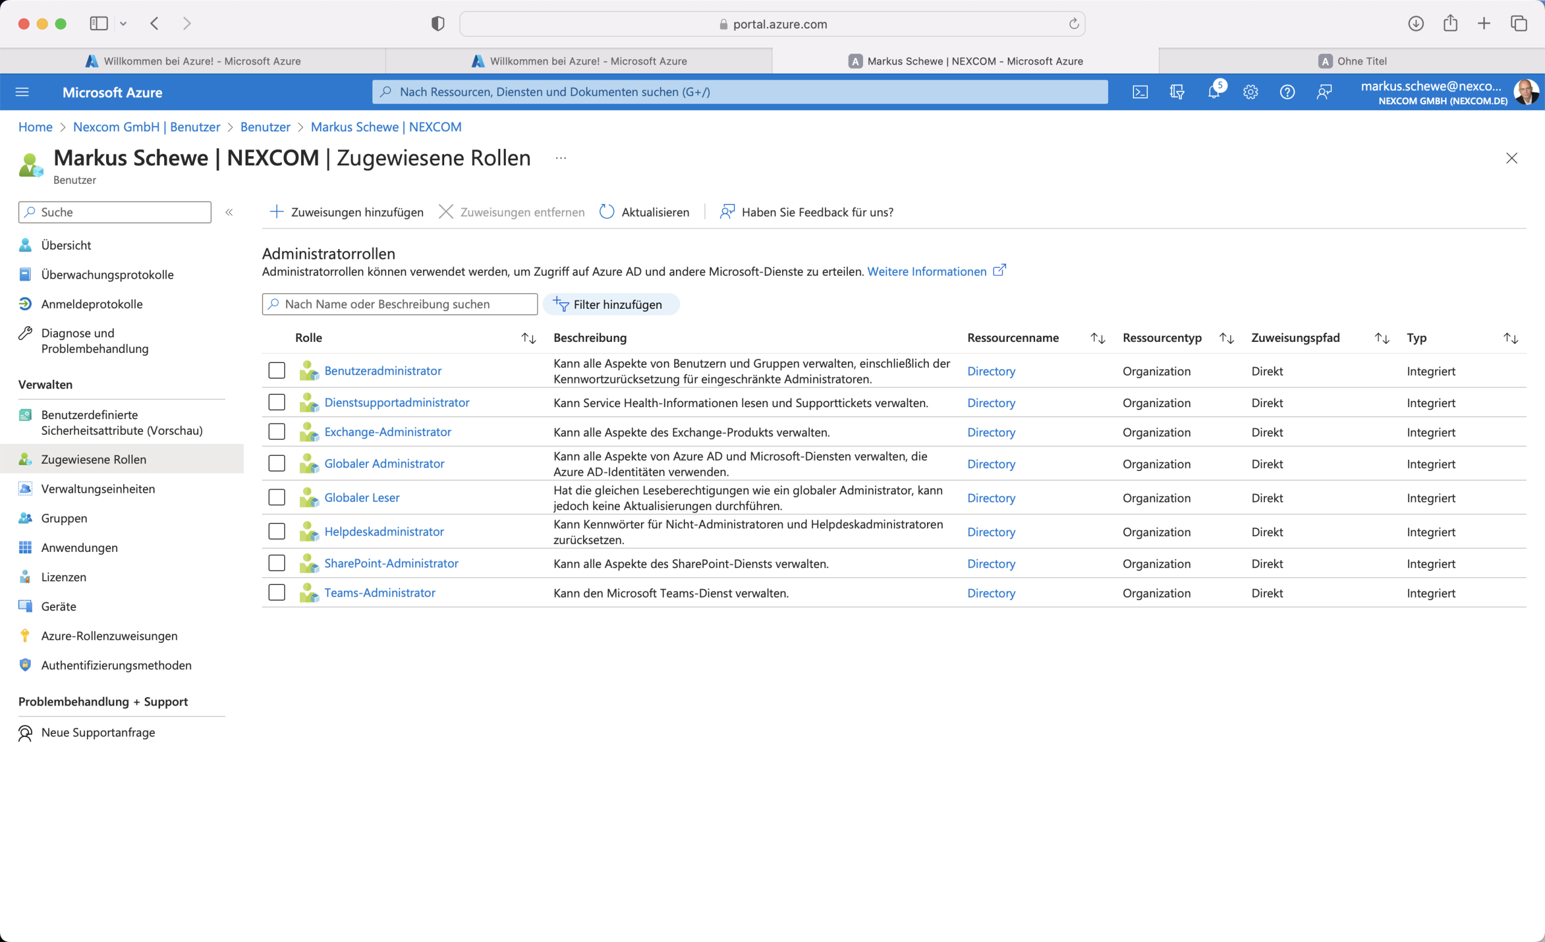Check the Globaler Administrator row
The image size is (1545, 942).
pos(276,464)
